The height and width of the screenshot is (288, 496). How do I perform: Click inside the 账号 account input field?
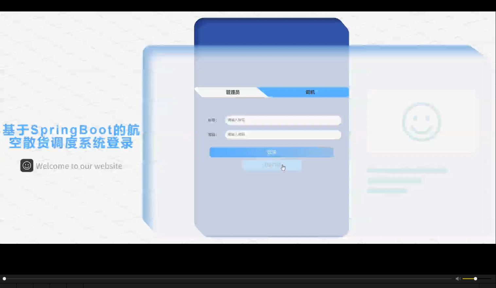(283, 120)
